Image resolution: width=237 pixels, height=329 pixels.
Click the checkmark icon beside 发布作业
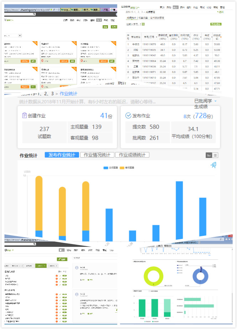tap(129, 116)
